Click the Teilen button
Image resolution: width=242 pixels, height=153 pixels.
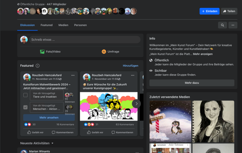(x=229, y=11)
